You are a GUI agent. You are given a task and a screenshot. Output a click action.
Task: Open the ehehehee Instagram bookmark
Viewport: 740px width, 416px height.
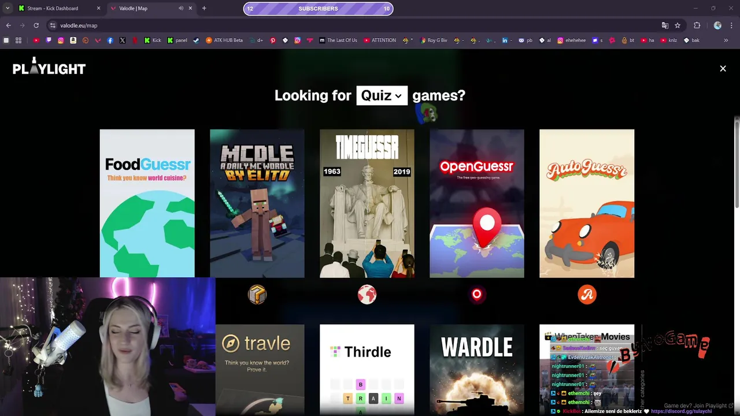[x=571, y=40]
